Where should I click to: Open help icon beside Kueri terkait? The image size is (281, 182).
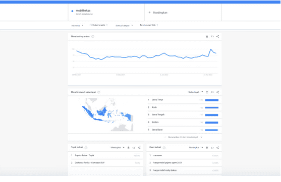[164, 148]
